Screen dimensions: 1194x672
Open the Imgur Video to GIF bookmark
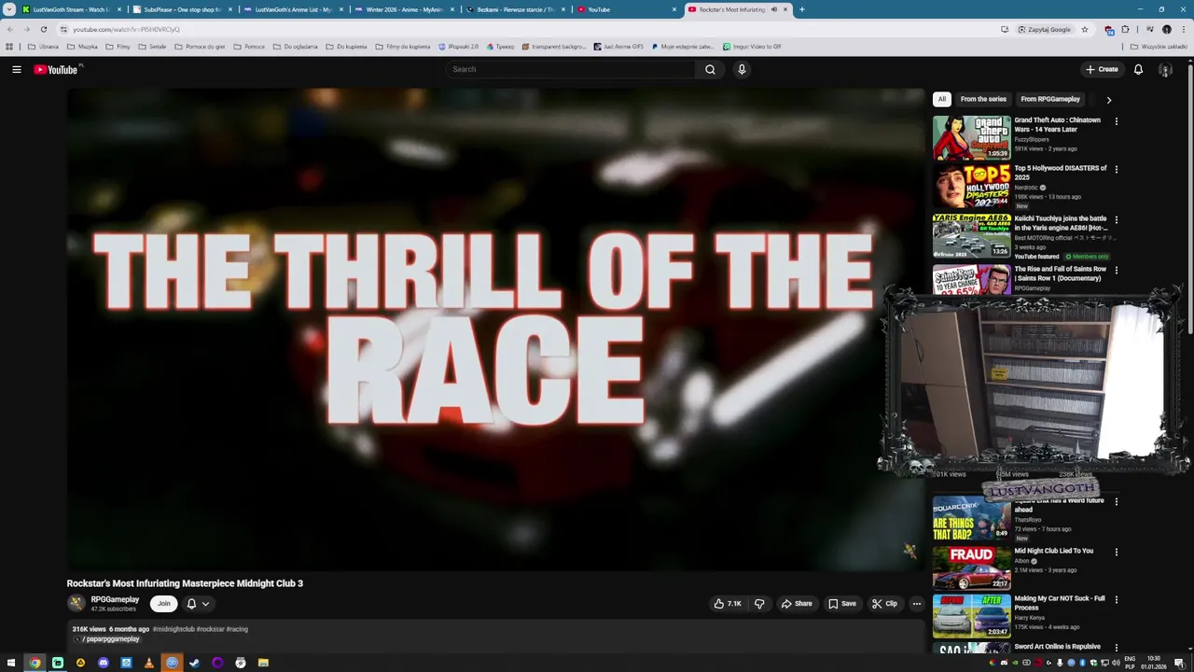(x=752, y=47)
